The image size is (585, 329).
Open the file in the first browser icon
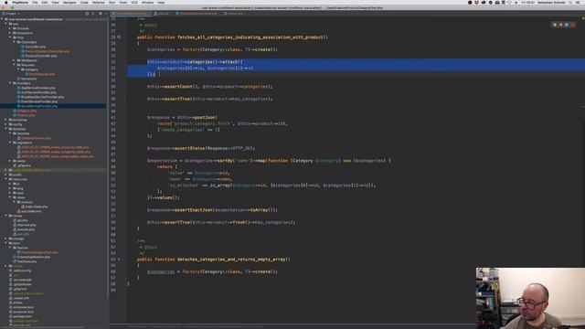(555, 25)
